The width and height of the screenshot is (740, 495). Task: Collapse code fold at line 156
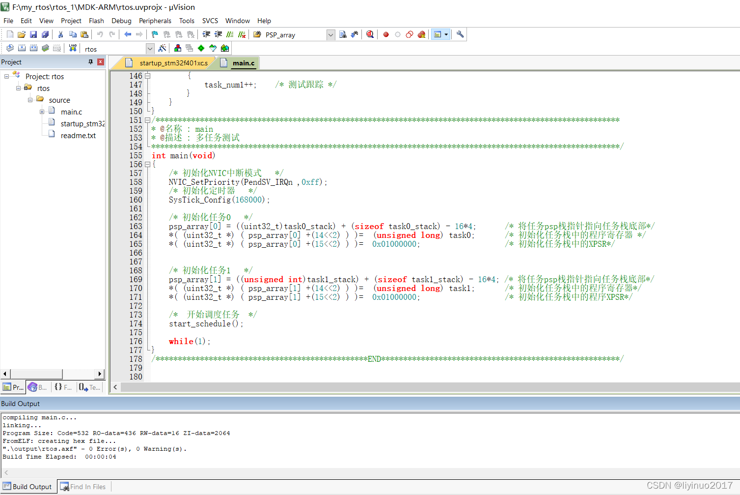147,165
